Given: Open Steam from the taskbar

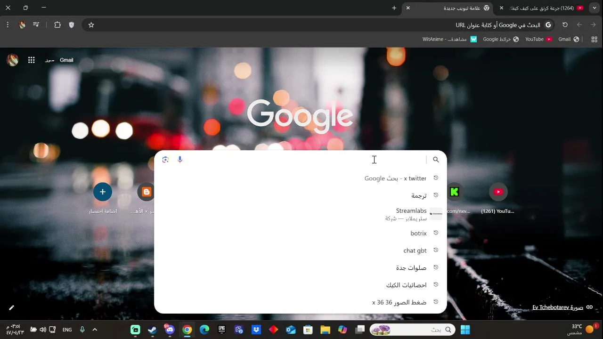Looking at the screenshot, I should (x=153, y=330).
